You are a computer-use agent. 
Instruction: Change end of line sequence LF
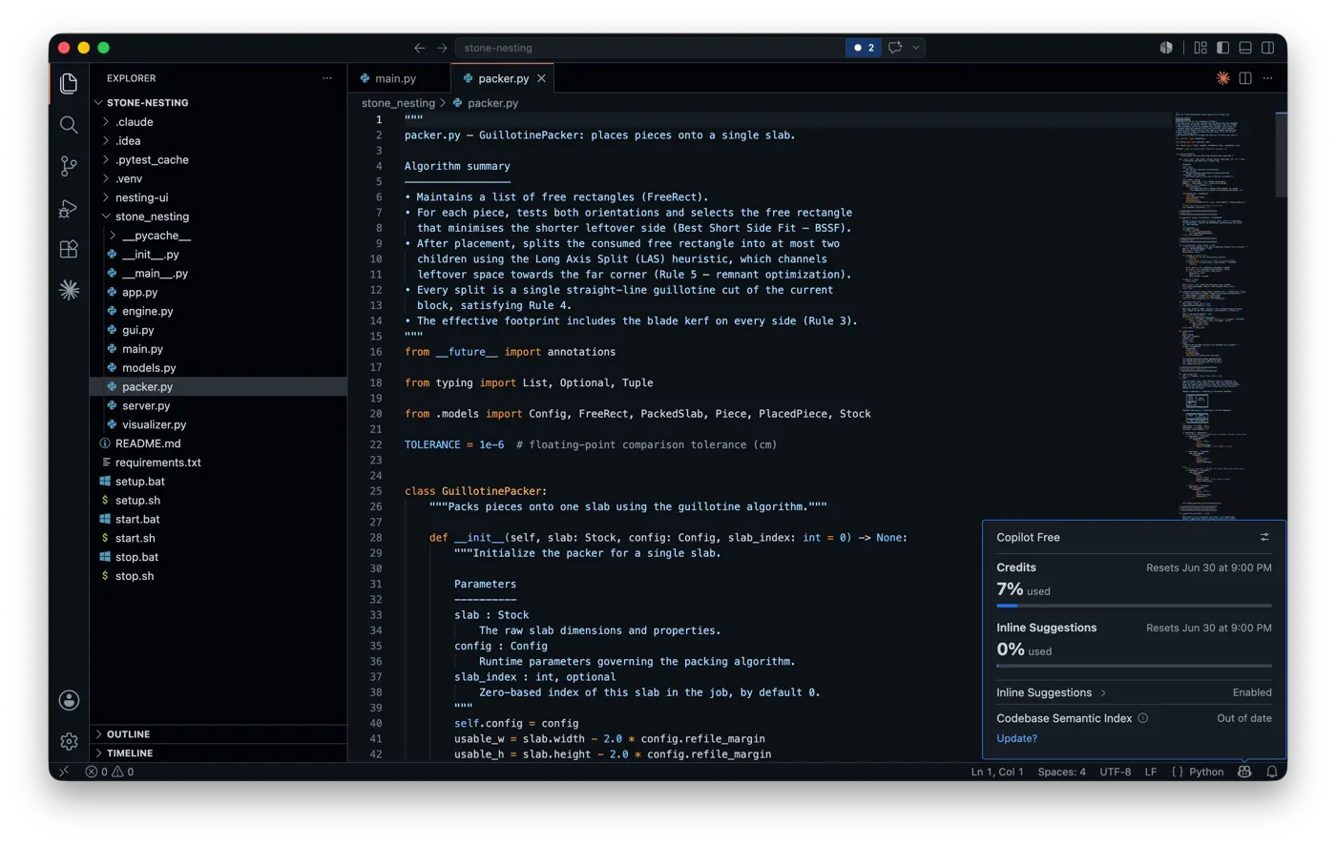click(x=1151, y=772)
